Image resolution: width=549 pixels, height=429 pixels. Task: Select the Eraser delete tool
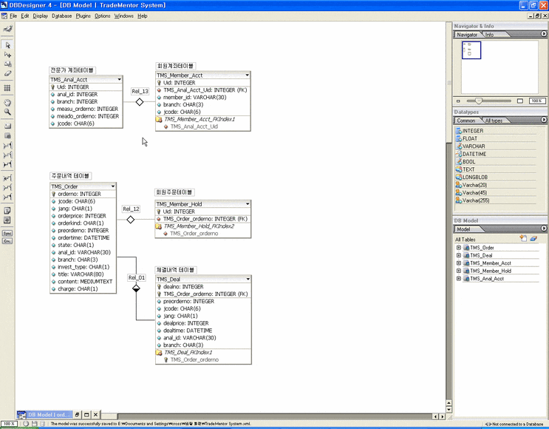[8, 74]
